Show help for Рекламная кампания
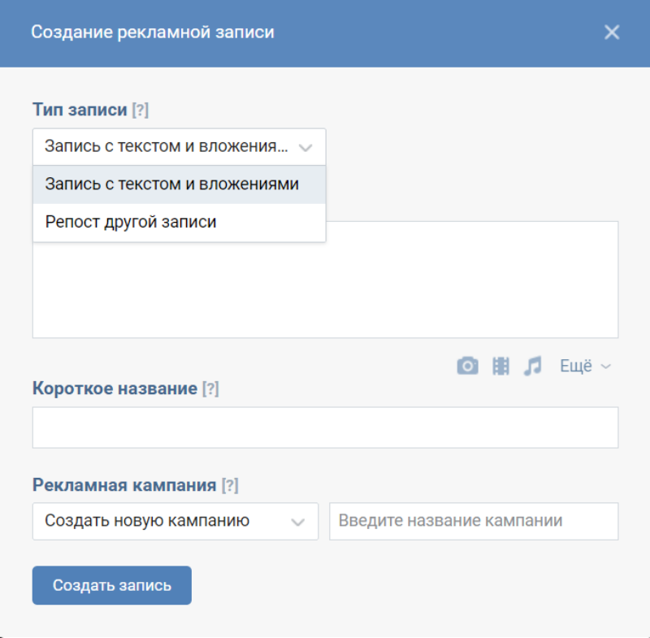The image size is (650, 638). click(x=230, y=485)
